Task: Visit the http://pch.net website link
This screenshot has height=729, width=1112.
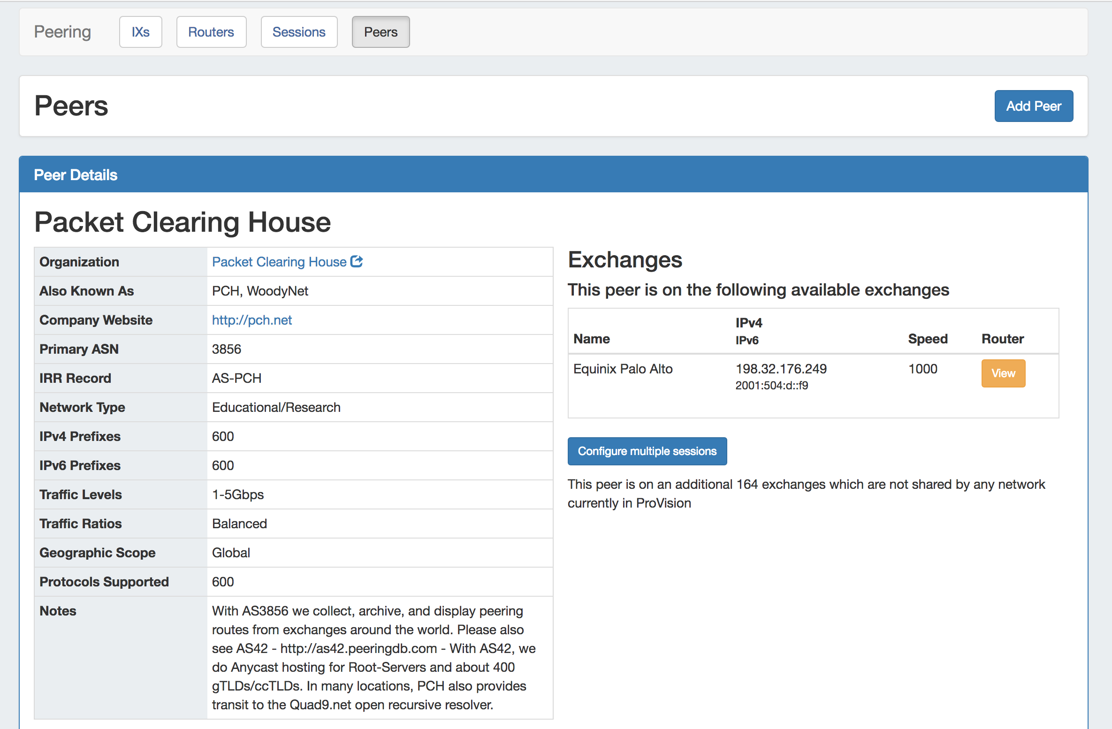Action: pos(252,320)
